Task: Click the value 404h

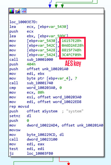Action: (x=31, y=64)
